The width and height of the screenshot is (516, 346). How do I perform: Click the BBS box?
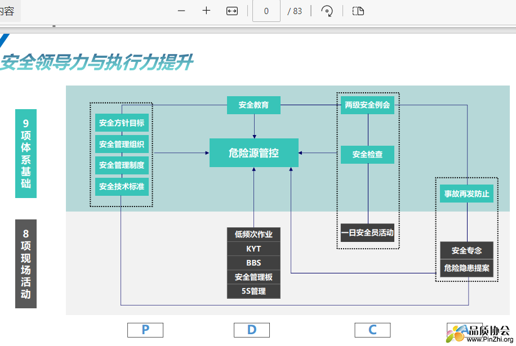pos(253,263)
